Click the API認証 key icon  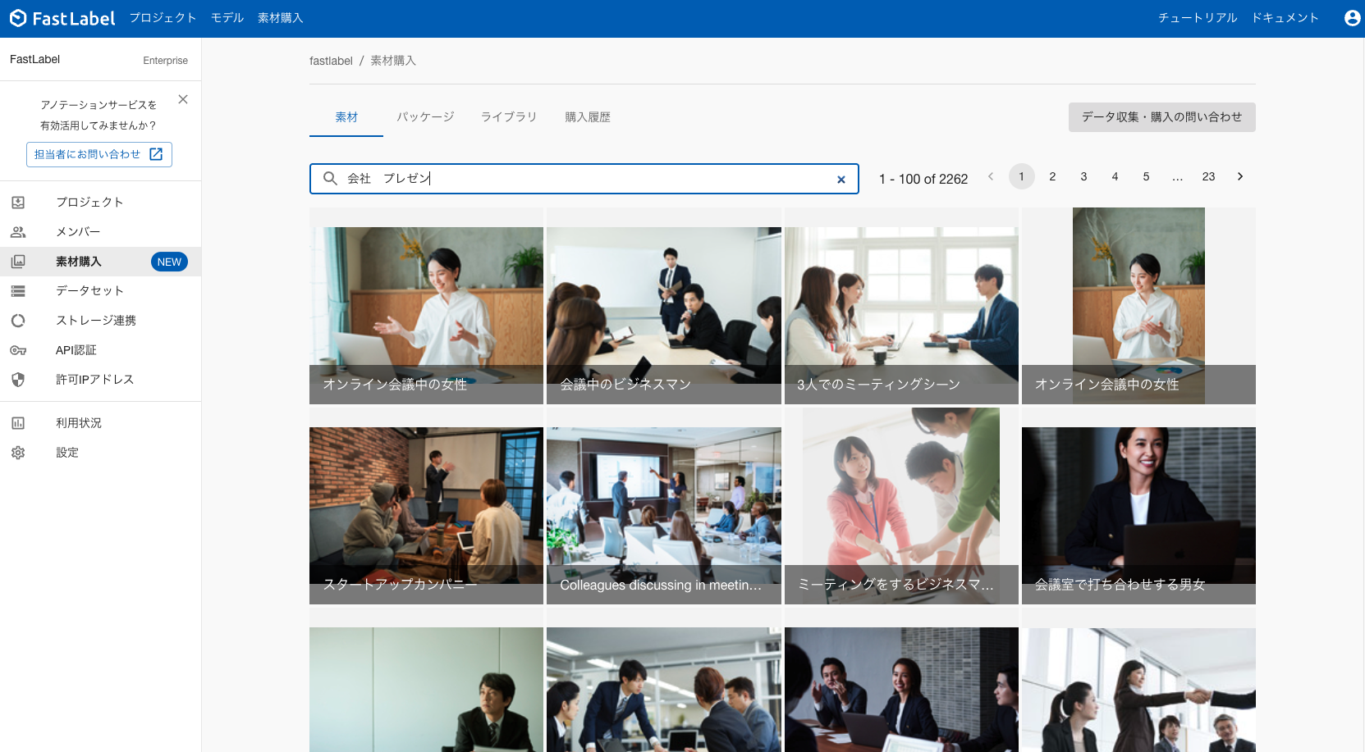click(18, 350)
